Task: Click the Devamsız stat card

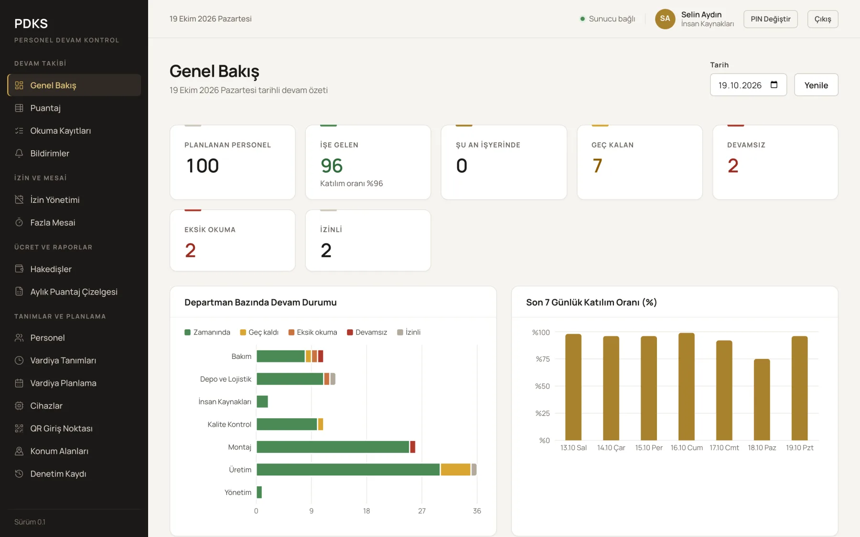Action: click(775, 162)
